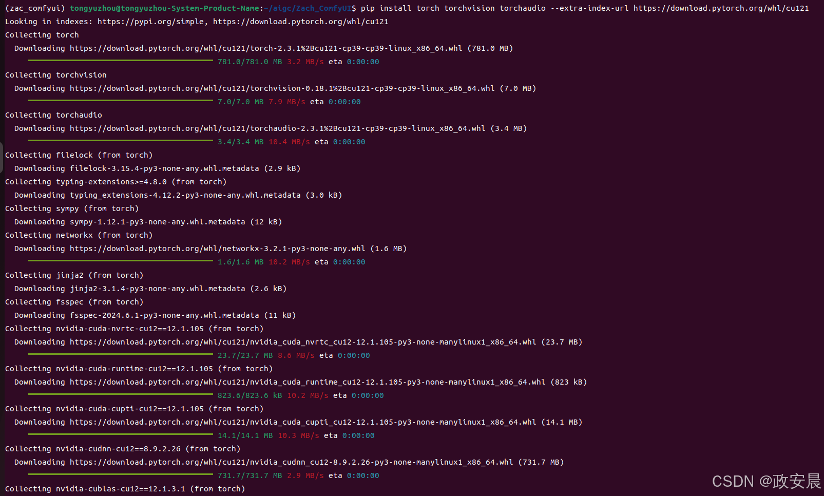Click the torchaudio-2.3.1 wheel download URL

pos(278,128)
